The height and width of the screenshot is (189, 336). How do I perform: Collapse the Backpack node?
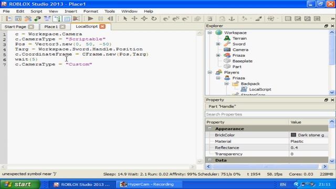tap(226, 84)
